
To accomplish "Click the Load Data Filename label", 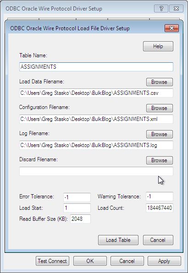I will [x=42, y=82].
